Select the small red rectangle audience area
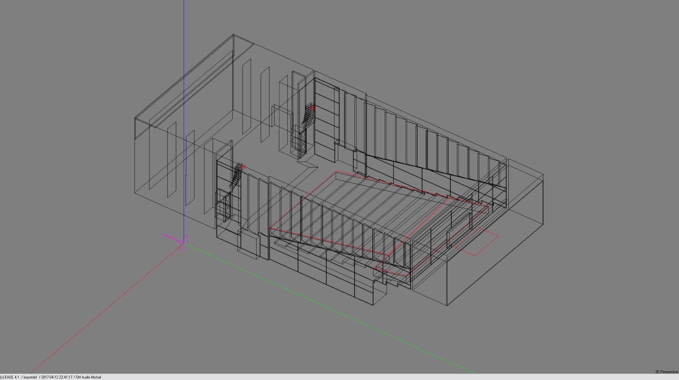Screen dimensions: 679x380 (476, 242)
